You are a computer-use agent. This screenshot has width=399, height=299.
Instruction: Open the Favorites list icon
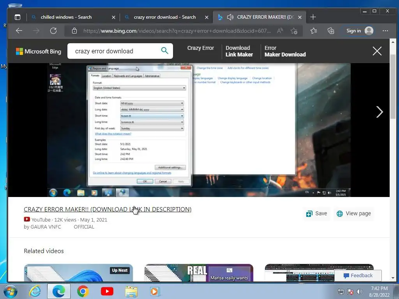(314, 31)
